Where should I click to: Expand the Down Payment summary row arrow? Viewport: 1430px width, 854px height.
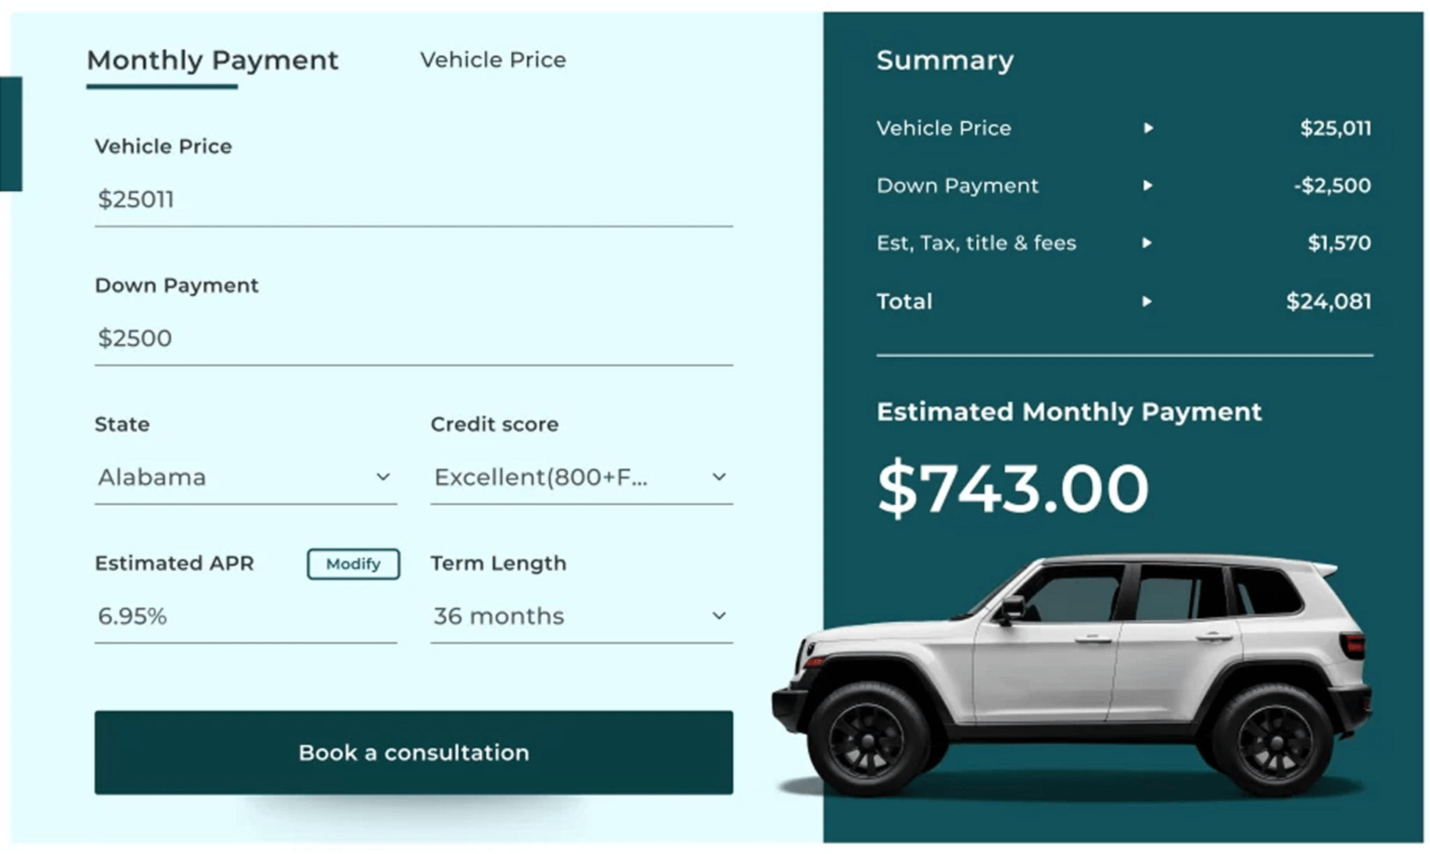coord(1148,186)
